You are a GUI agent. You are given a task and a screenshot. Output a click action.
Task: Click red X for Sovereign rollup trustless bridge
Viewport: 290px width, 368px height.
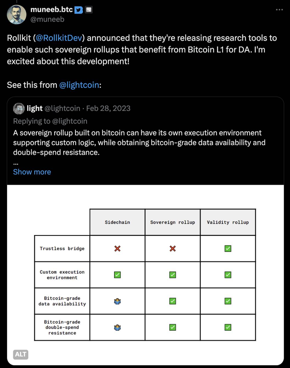[x=172, y=249]
